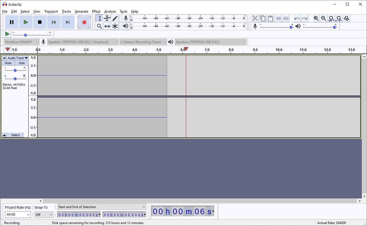Image resolution: width=367 pixels, height=226 pixels.
Task: Click the playback volume slider handle
Action: coord(334,27)
